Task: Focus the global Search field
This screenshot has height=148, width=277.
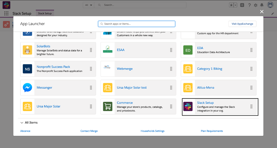Action: coord(140,5)
